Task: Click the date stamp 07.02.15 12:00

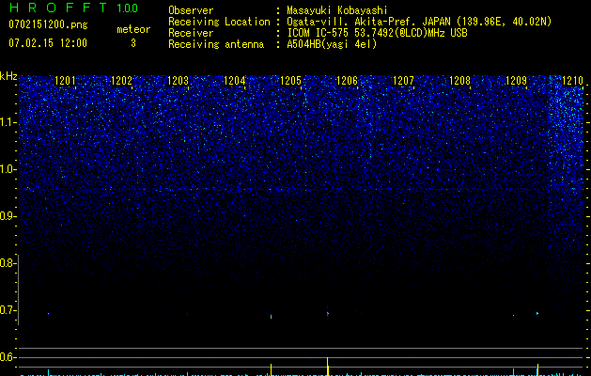Action: click(48, 43)
